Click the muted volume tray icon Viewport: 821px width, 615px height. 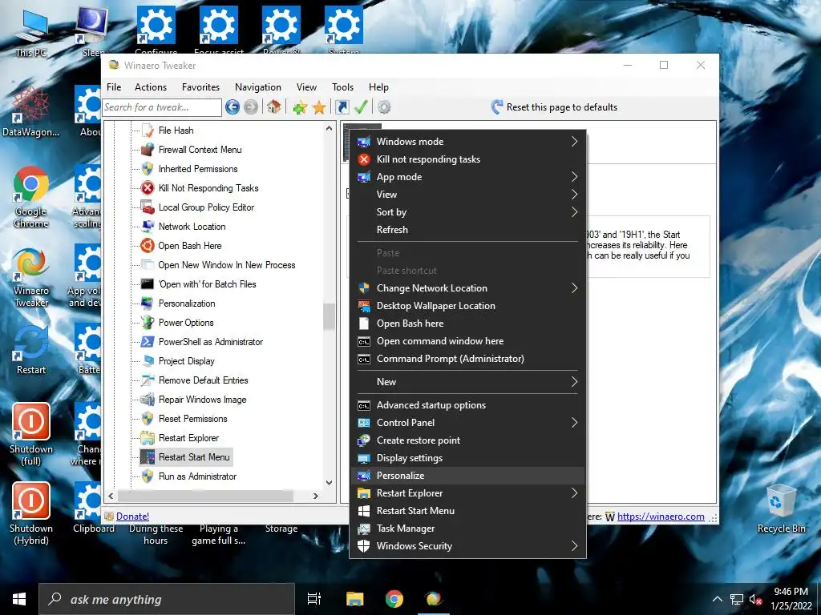click(755, 599)
